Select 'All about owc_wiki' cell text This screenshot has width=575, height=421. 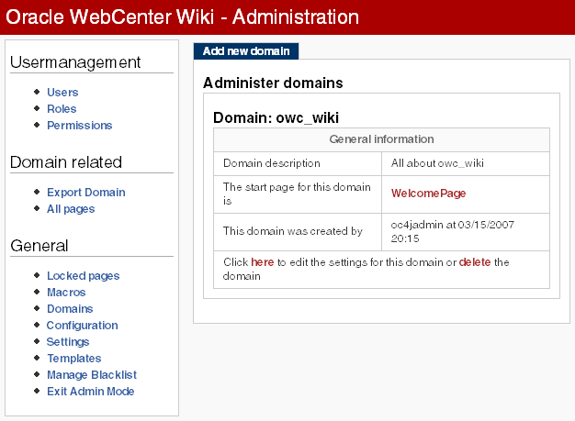tap(437, 163)
